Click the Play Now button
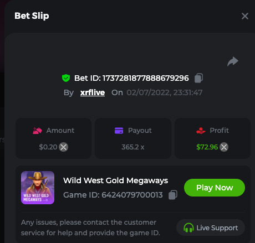Screen dimensions: 255x243 pos(215,188)
